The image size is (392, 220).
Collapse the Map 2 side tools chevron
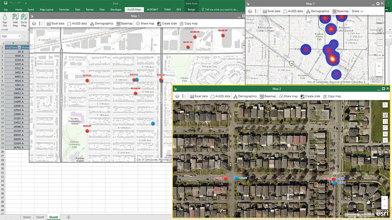coord(385,140)
